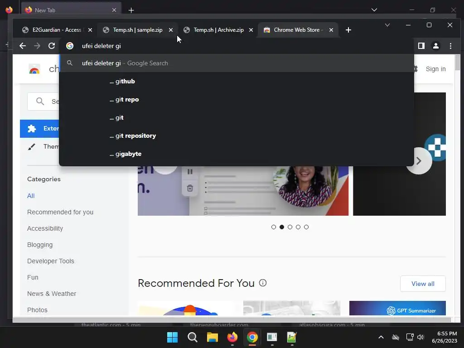Pick the '... git repository' suggestion
This screenshot has width=464, height=348.
click(x=237, y=135)
